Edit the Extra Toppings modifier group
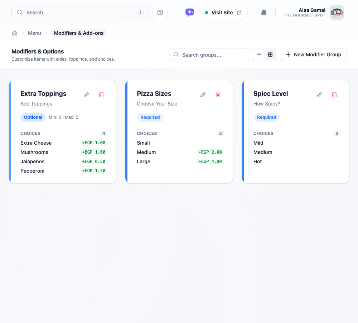 86,94
